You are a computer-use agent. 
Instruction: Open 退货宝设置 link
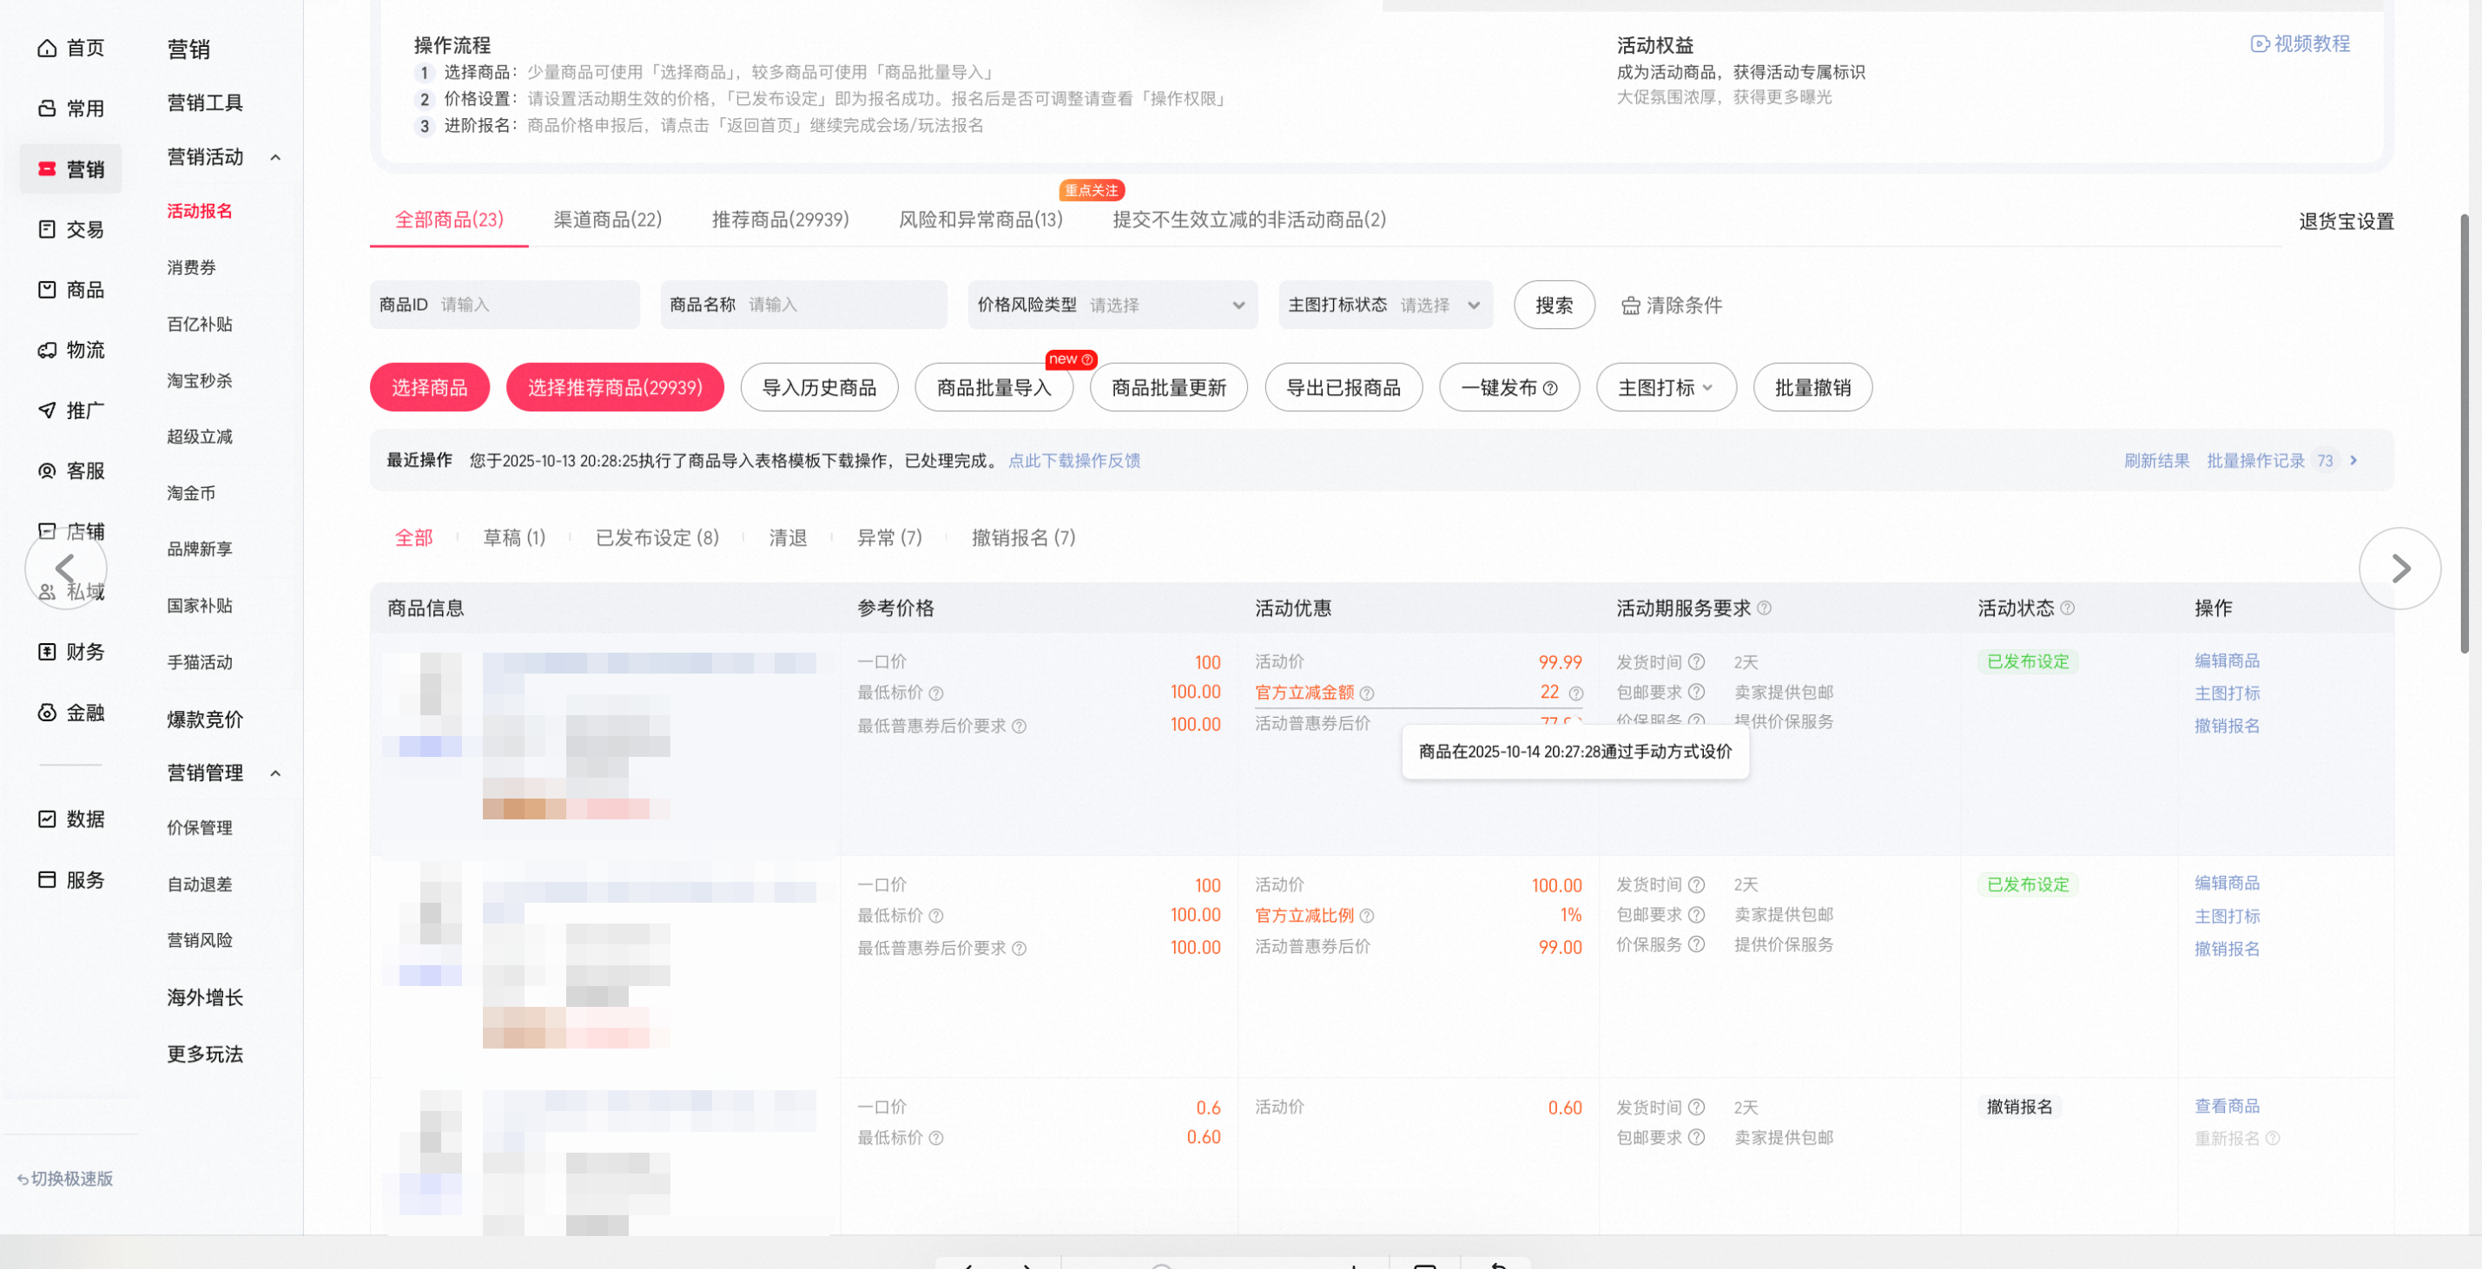(x=2347, y=221)
